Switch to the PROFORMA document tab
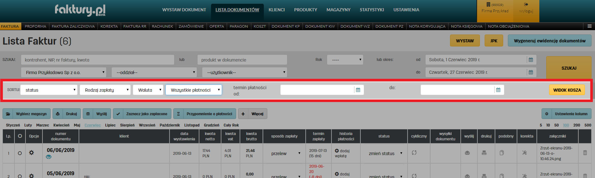 pos(36,26)
